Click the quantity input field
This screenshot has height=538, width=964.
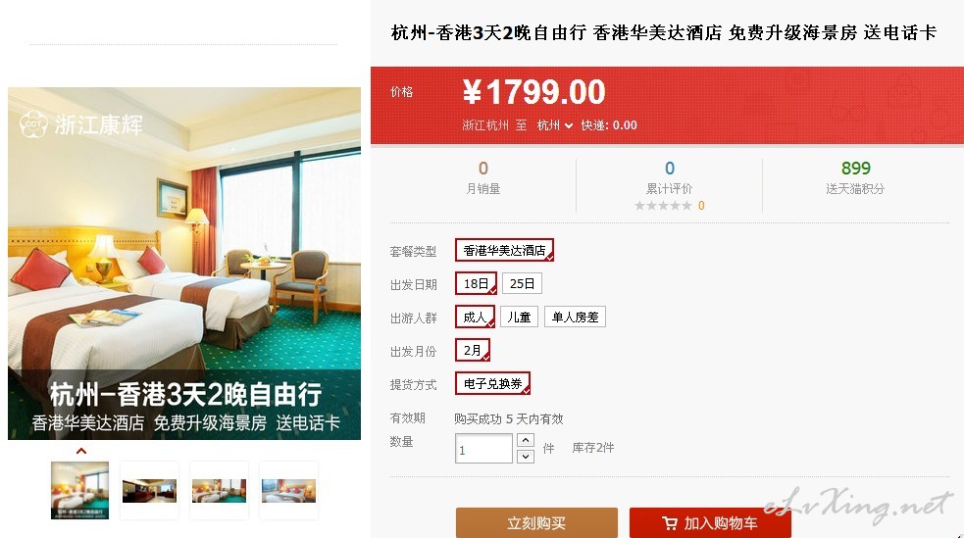pyautogui.click(x=483, y=449)
